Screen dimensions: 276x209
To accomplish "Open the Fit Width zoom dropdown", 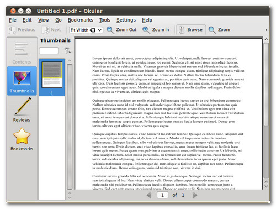I will click(x=86, y=30).
